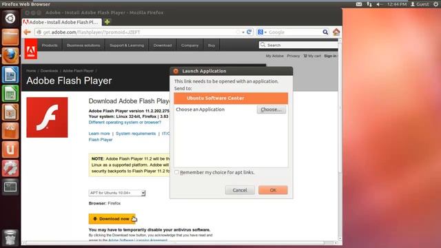This screenshot has height=248, width=441.
Task: Select the Adobe Flash Player install tab
Action: point(62,22)
